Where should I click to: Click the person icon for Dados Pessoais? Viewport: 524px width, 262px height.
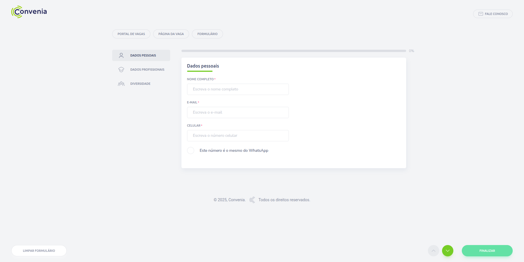pos(121,55)
